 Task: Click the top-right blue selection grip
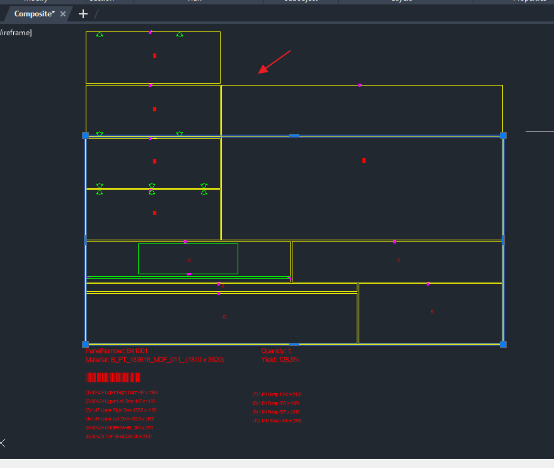(x=503, y=135)
